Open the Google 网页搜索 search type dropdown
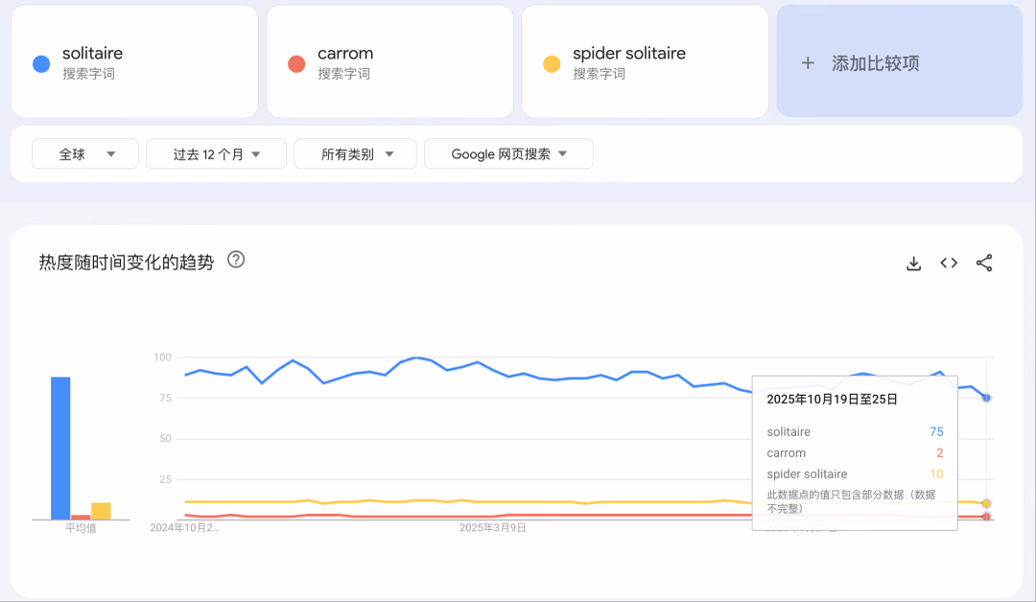The height and width of the screenshot is (602, 1036). click(x=508, y=153)
